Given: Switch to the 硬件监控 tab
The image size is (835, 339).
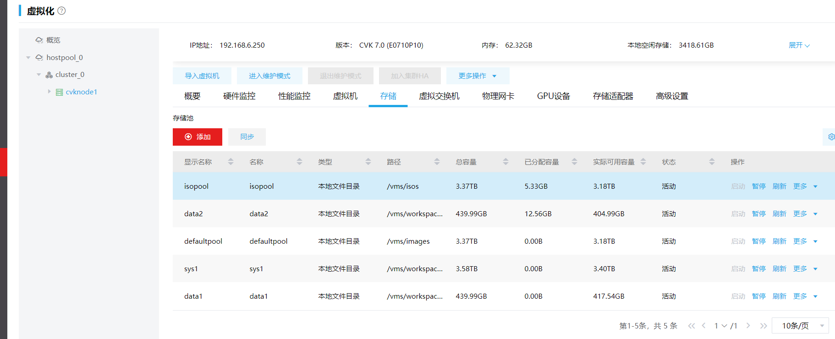Looking at the screenshot, I should (x=239, y=96).
